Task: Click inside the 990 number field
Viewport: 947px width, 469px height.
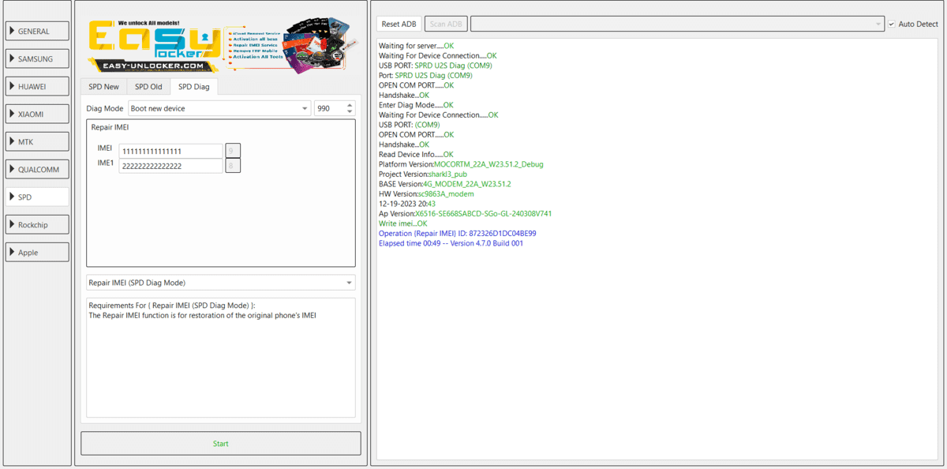Action: 329,108
